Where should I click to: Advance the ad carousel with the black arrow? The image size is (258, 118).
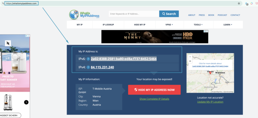click(x=26, y=102)
